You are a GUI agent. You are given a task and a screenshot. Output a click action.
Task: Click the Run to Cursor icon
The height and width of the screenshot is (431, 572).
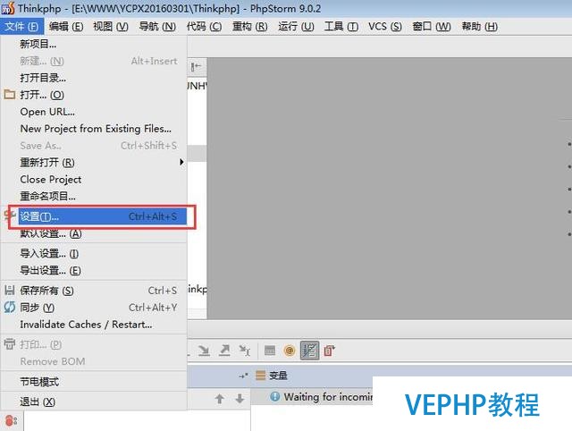coord(244,351)
